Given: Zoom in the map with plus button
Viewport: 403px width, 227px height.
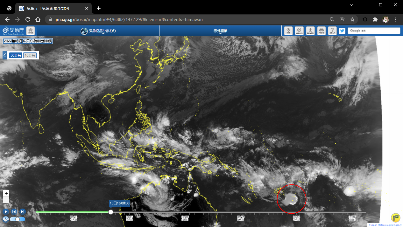Looking at the screenshot, I should 6,193.
